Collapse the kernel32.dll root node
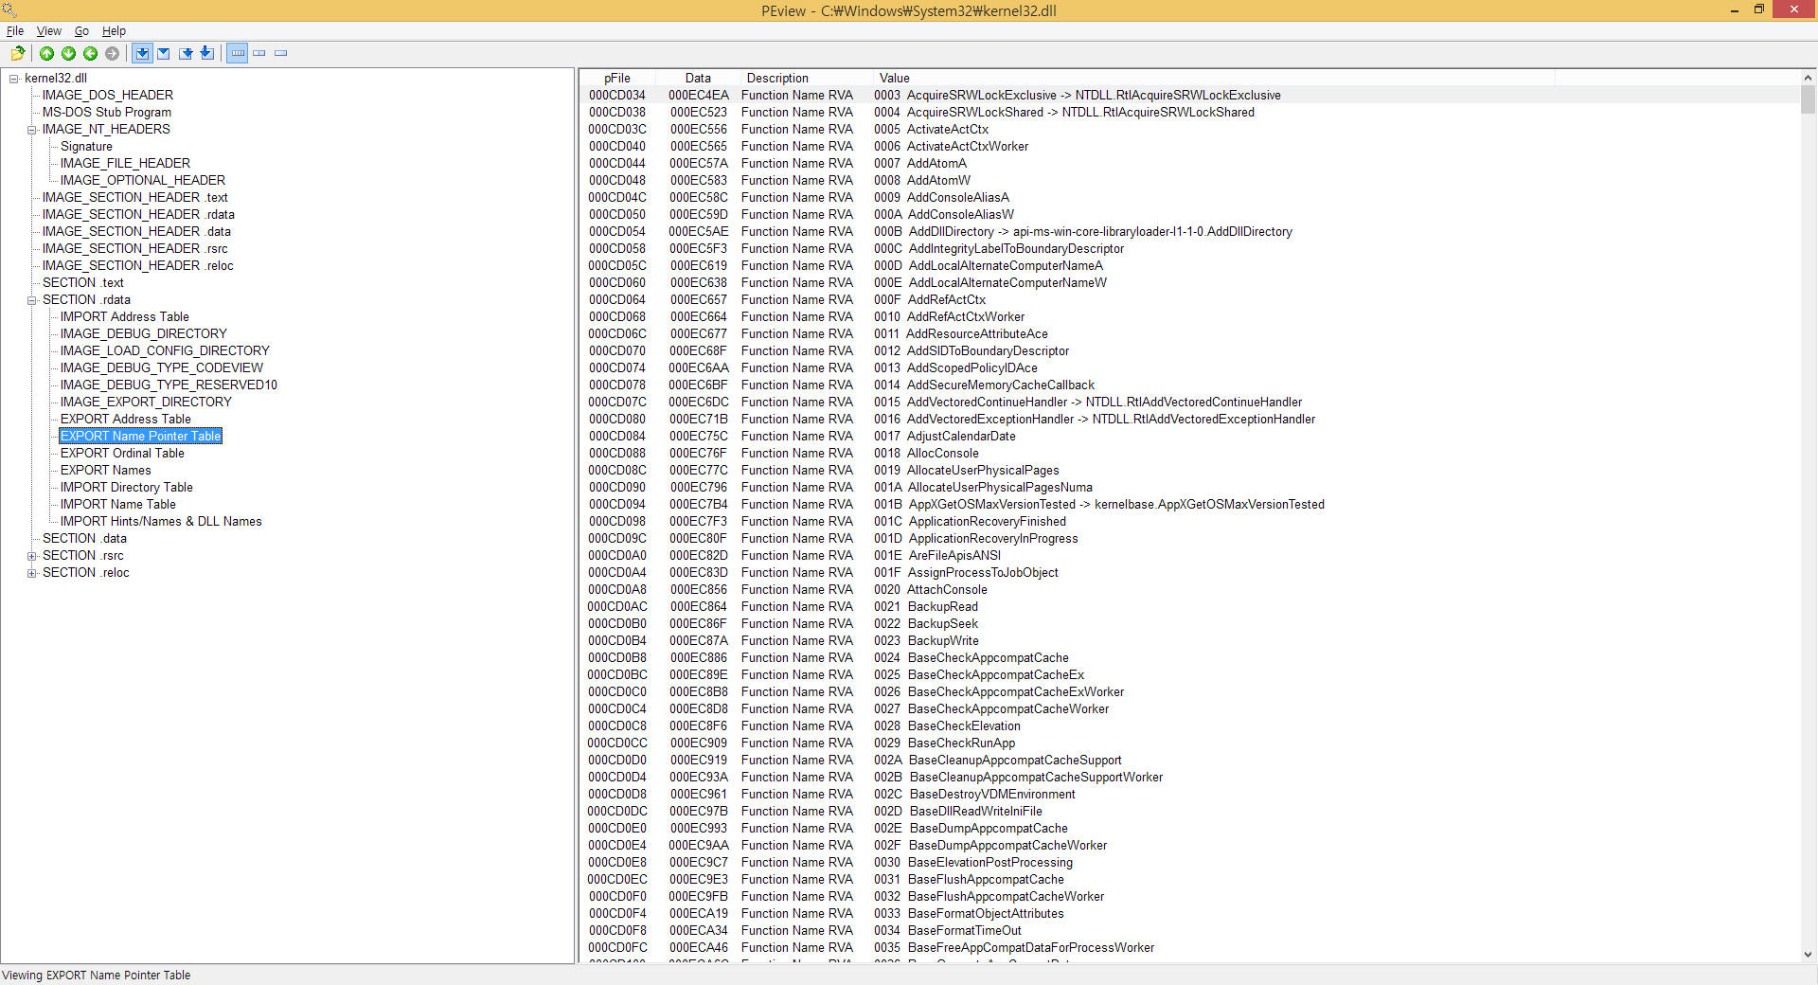The height and width of the screenshot is (985, 1818). 14,79
